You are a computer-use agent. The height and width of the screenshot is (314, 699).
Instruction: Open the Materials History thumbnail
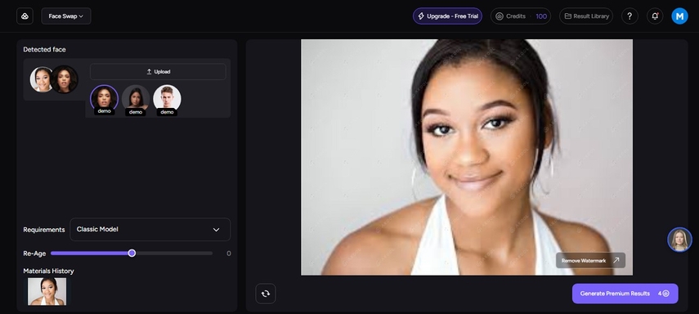(47, 292)
